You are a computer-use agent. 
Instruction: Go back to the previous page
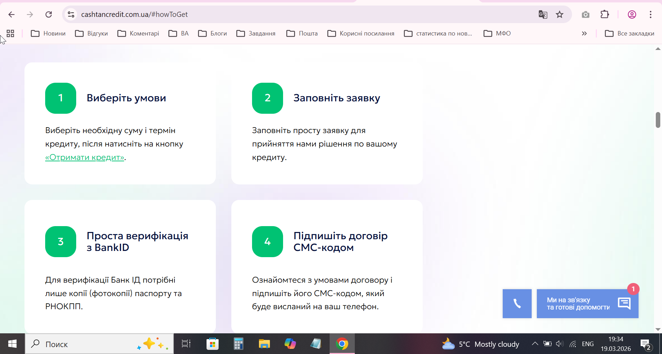tap(11, 14)
